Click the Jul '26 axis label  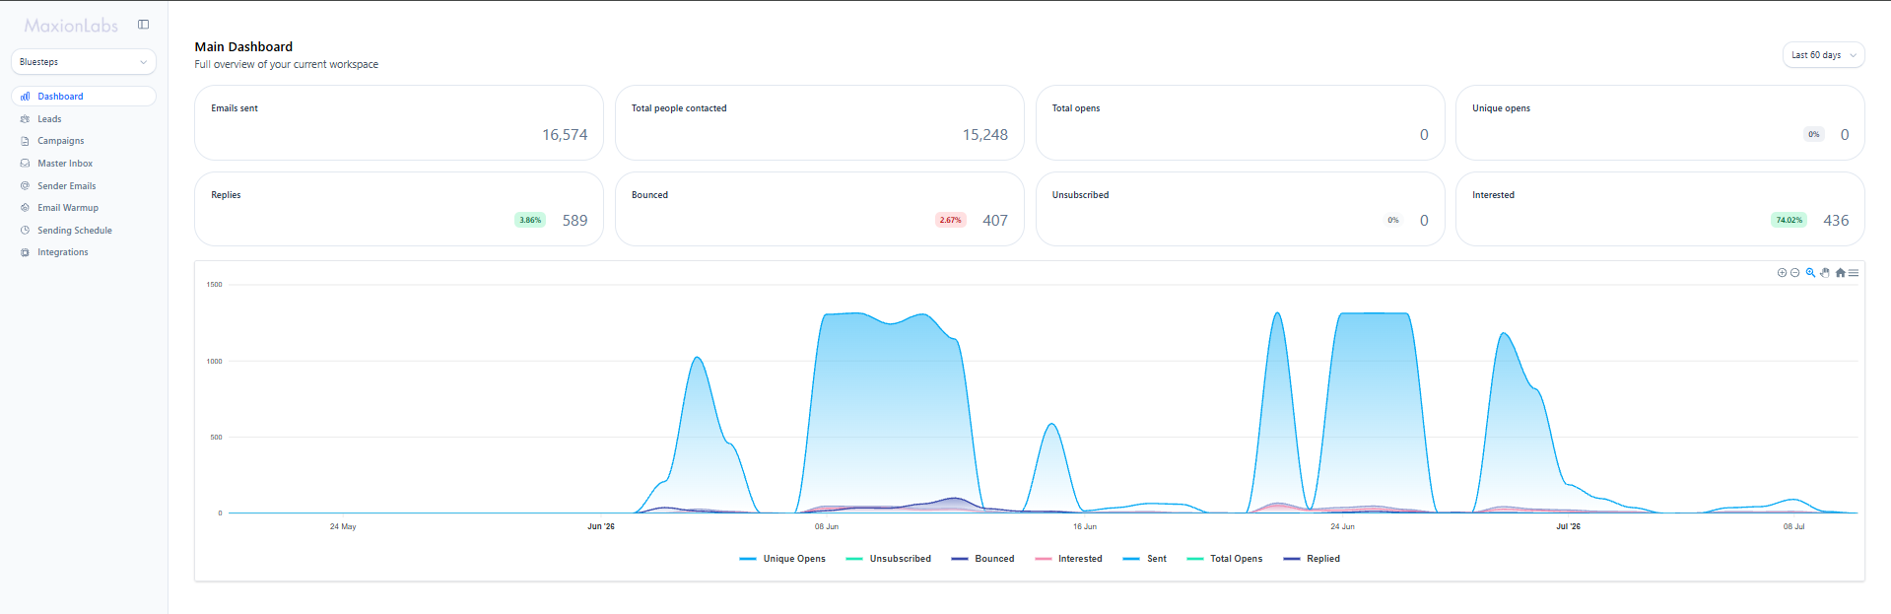(1569, 526)
